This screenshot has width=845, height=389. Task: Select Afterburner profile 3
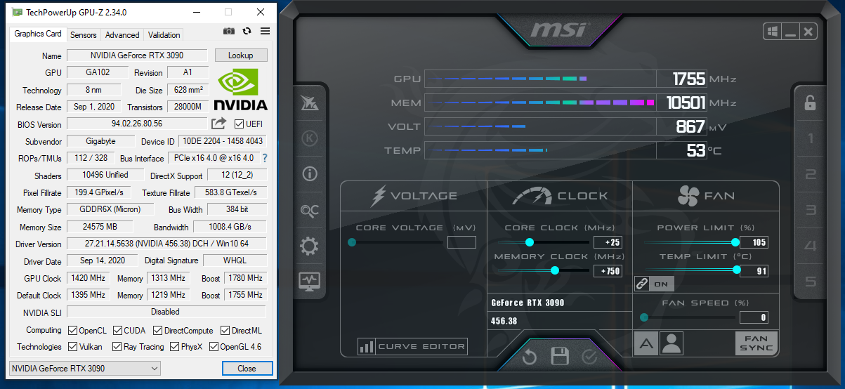(811, 210)
